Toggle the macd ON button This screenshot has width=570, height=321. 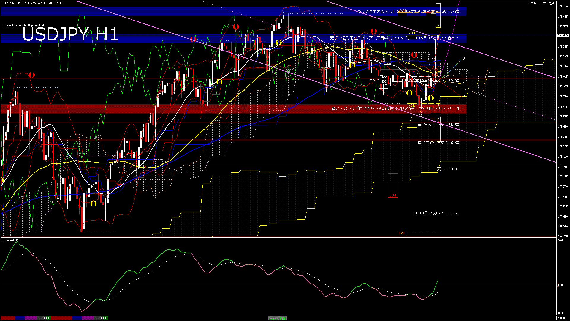coord(278,318)
